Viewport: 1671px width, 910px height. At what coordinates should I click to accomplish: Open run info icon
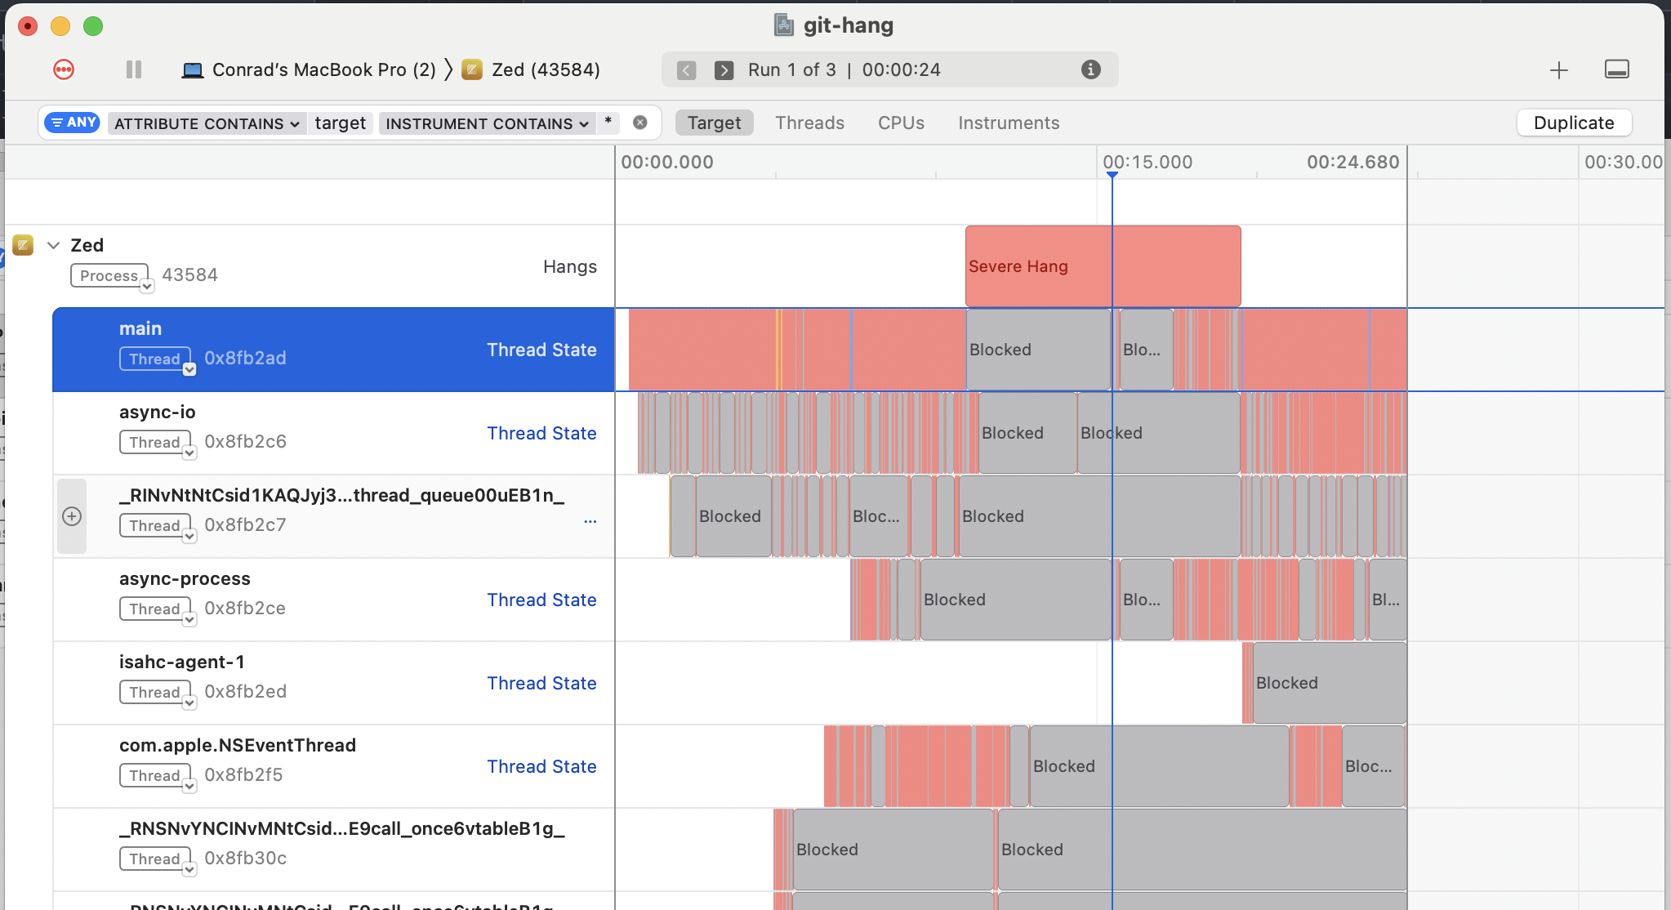(x=1090, y=69)
